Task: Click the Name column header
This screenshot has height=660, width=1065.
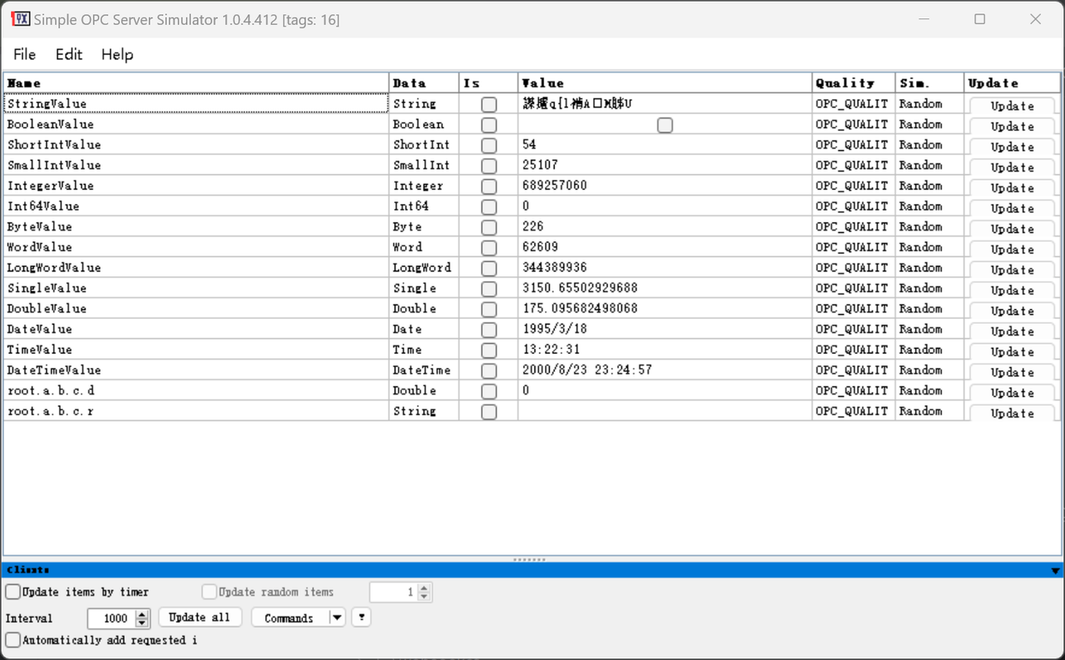Action: click(x=196, y=83)
